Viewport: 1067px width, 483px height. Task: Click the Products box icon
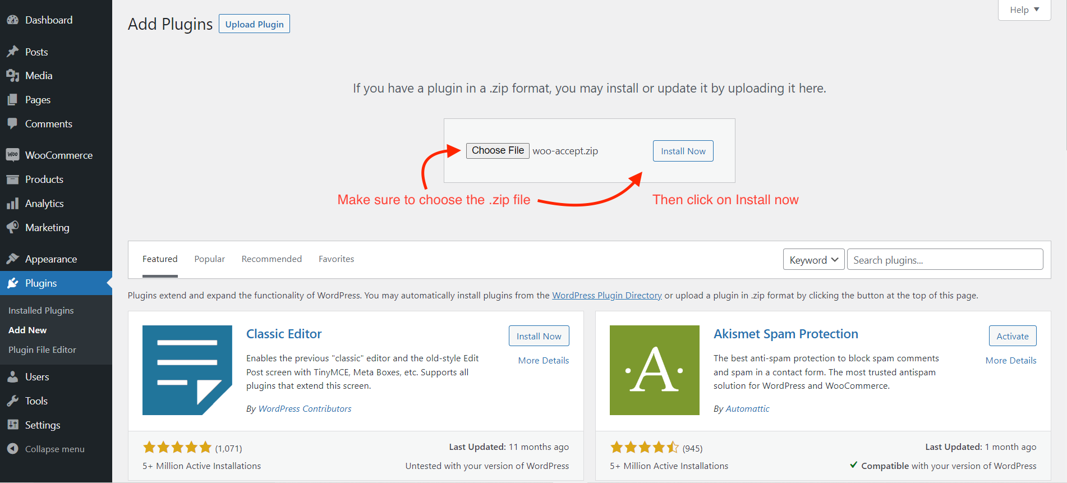click(12, 179)
